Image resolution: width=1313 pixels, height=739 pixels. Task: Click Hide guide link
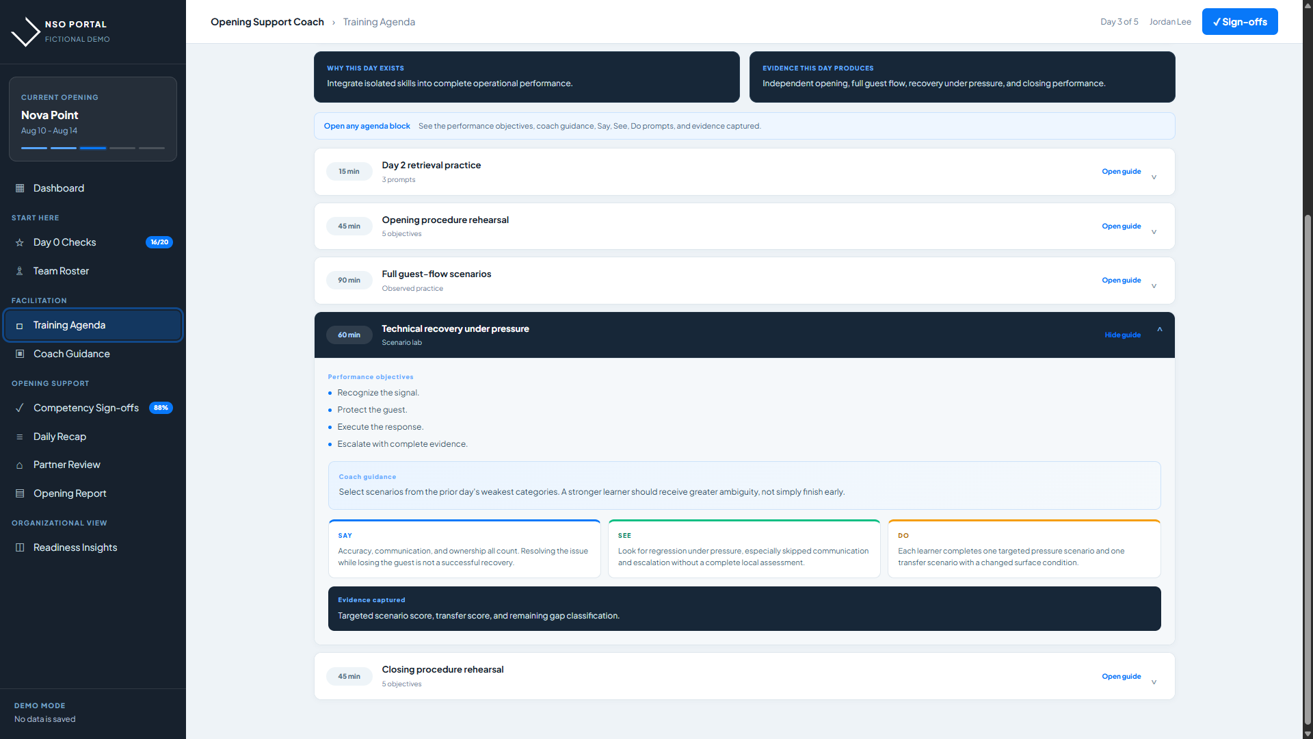point(1122,335)
